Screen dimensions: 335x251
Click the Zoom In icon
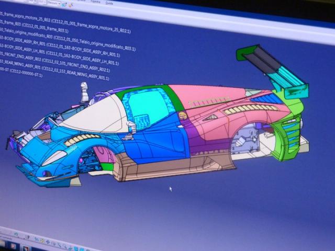click(x=59, y=245)
